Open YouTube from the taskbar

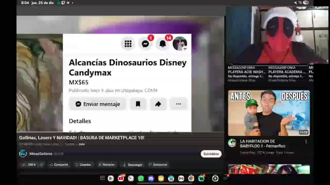click(121, 178)
